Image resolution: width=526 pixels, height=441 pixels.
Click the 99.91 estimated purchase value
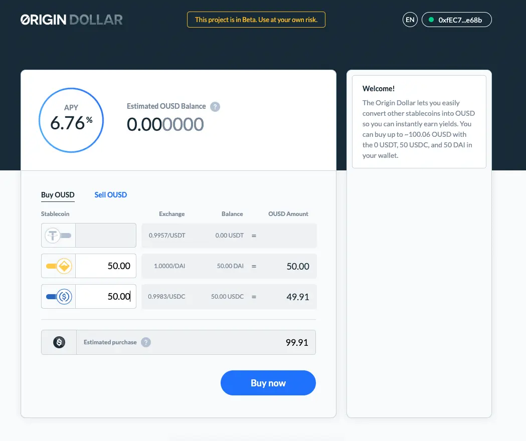point(297,342)
